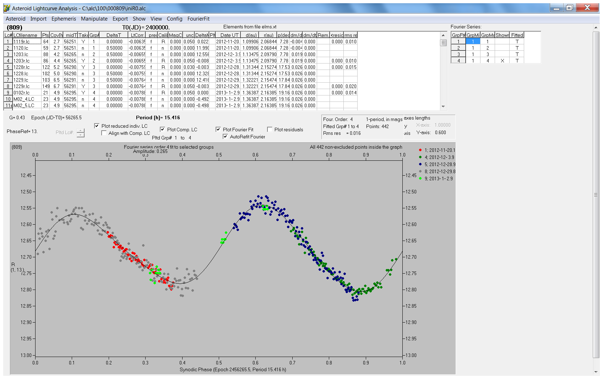Click the main window scrollbar up arrow
603x379 pixels.
[596, 28]
